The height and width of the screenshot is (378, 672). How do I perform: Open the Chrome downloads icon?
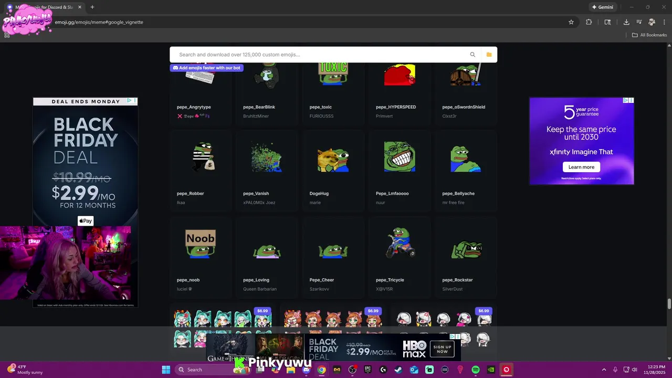[626, 22]
